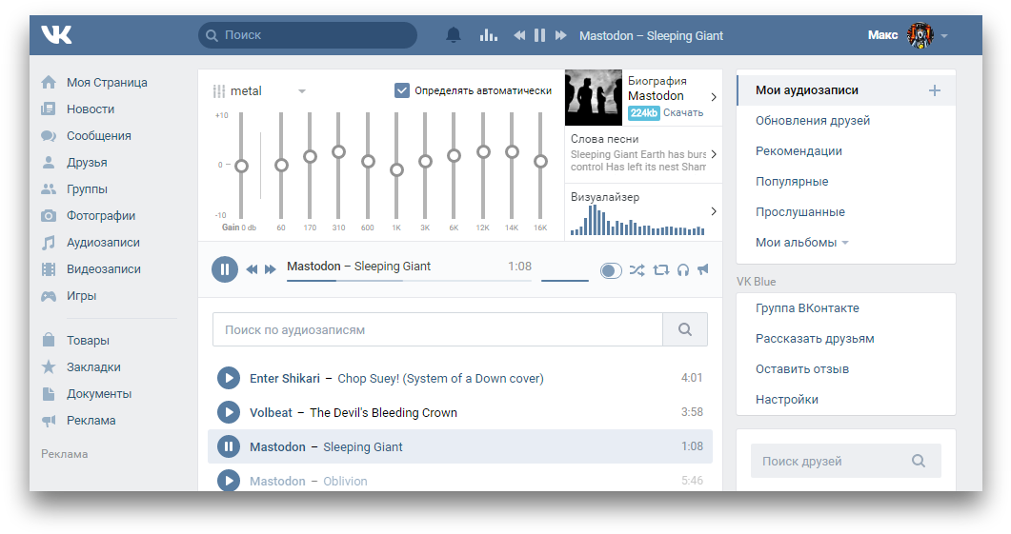Open Настройки of VK Blue

[787, 400]
